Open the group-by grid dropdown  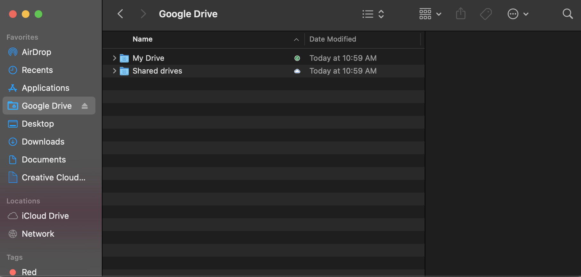pos(430,14)
